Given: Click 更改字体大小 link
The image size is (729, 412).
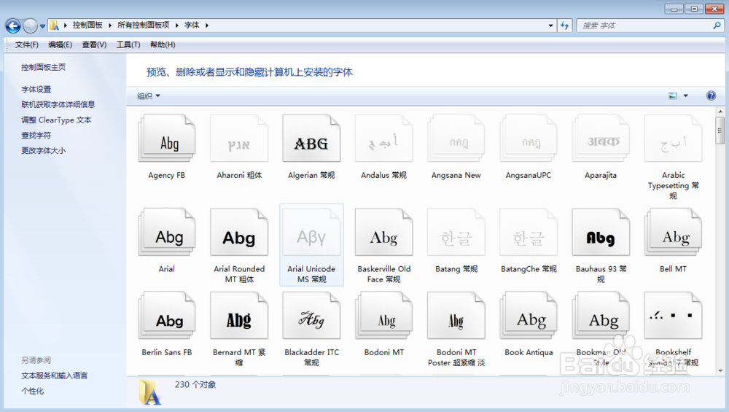Looking at the screenshot, I should pos(43,151).
